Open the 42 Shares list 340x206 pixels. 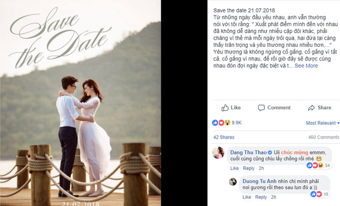pos(224,138)
